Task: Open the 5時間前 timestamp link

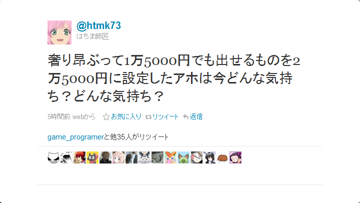Action: pyautogui.click(x=59, y=116)
